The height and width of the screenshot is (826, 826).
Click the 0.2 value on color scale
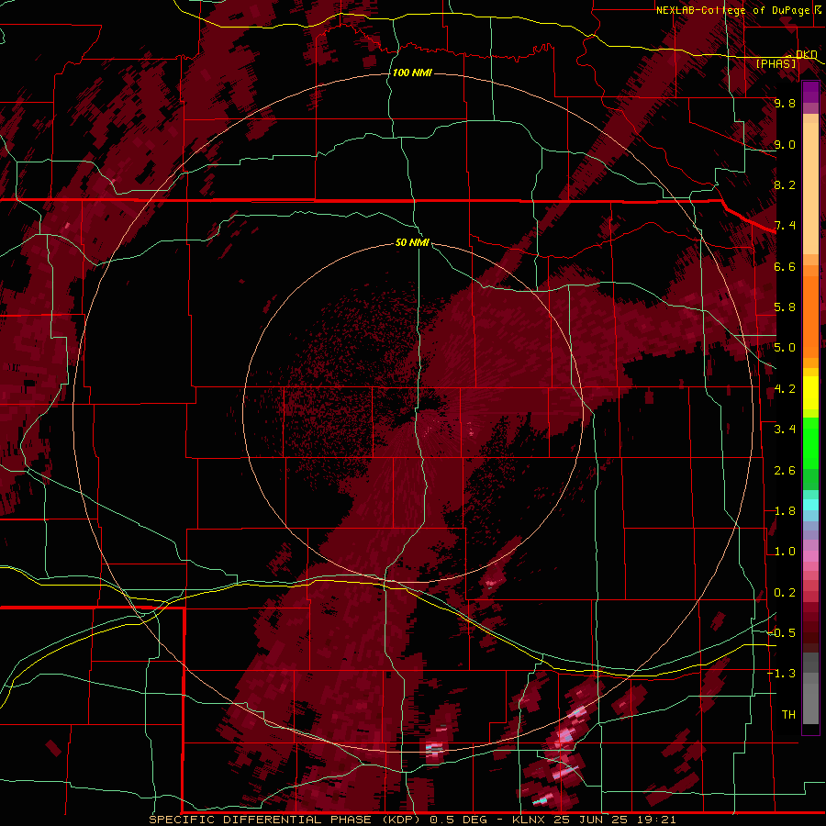785,593
